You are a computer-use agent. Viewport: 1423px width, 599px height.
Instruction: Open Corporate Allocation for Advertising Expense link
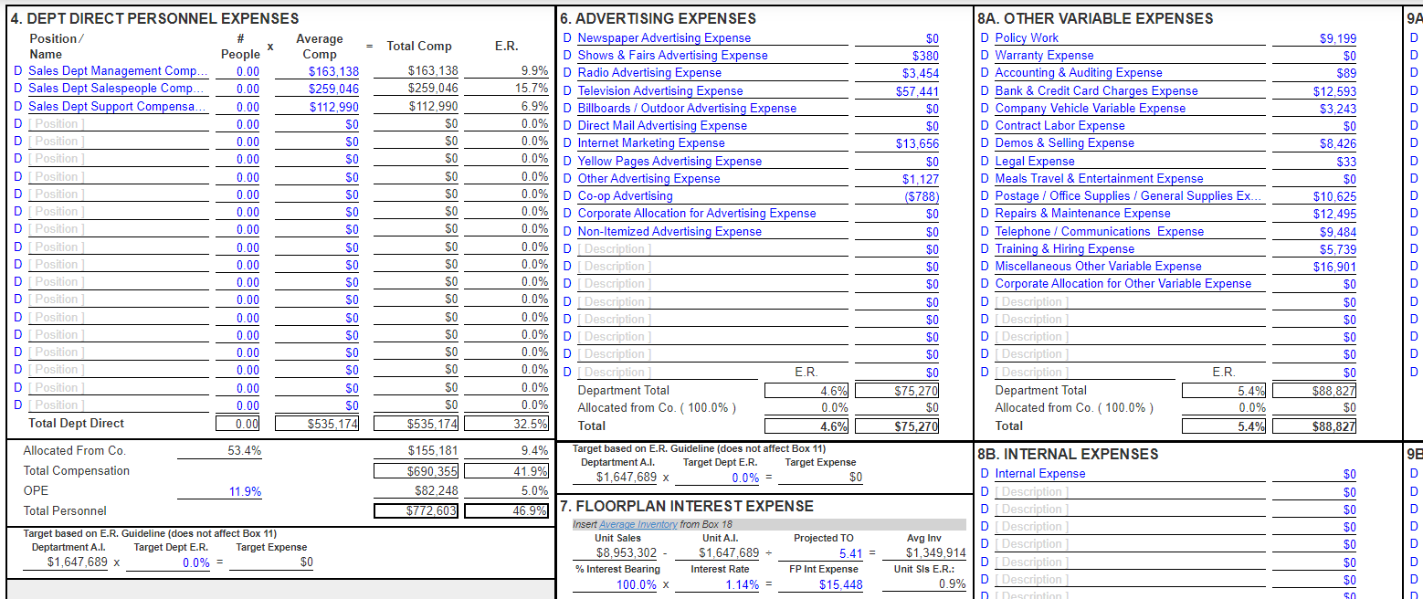(x=697, y=213)
